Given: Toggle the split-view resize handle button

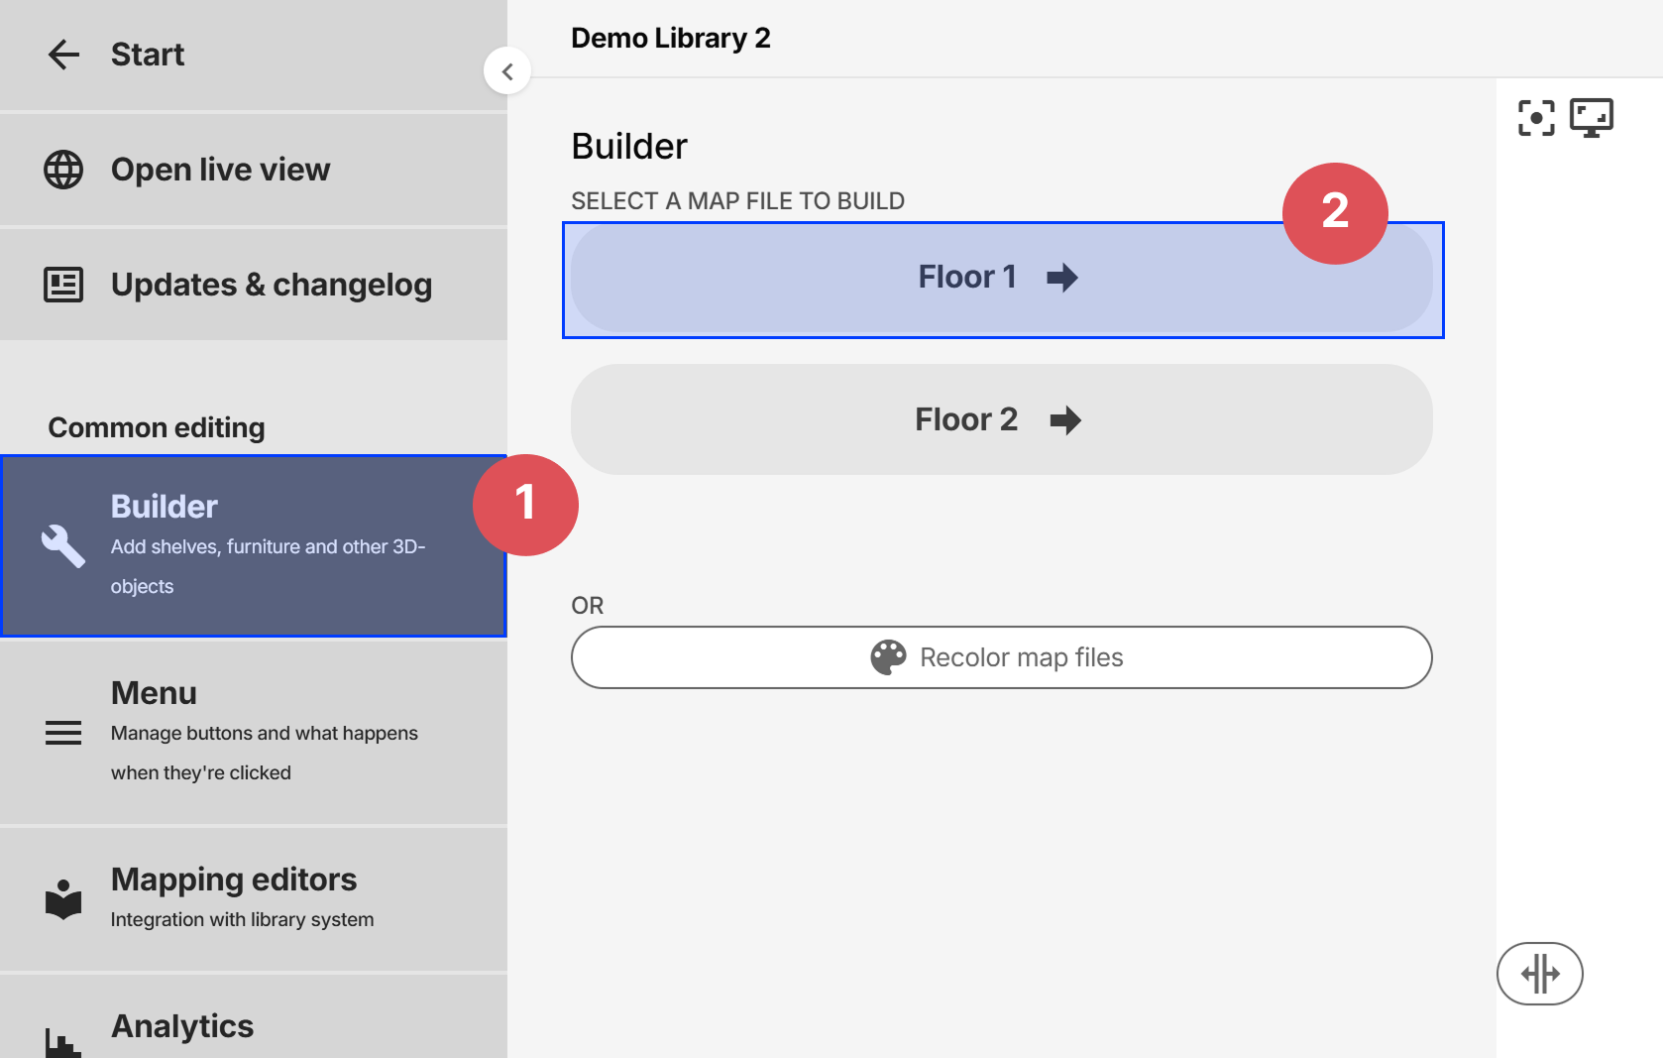Looking at the screenshot, I should tap(1540, 974).
